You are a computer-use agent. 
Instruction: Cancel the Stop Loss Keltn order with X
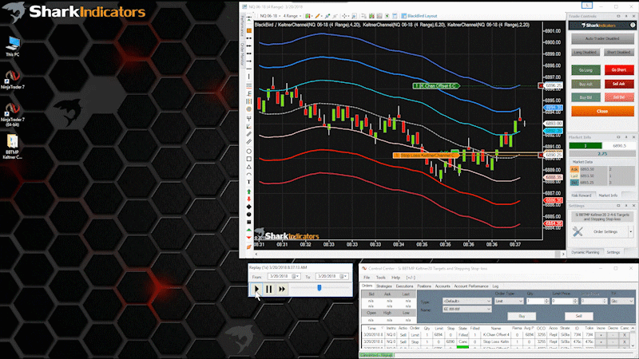625,342
